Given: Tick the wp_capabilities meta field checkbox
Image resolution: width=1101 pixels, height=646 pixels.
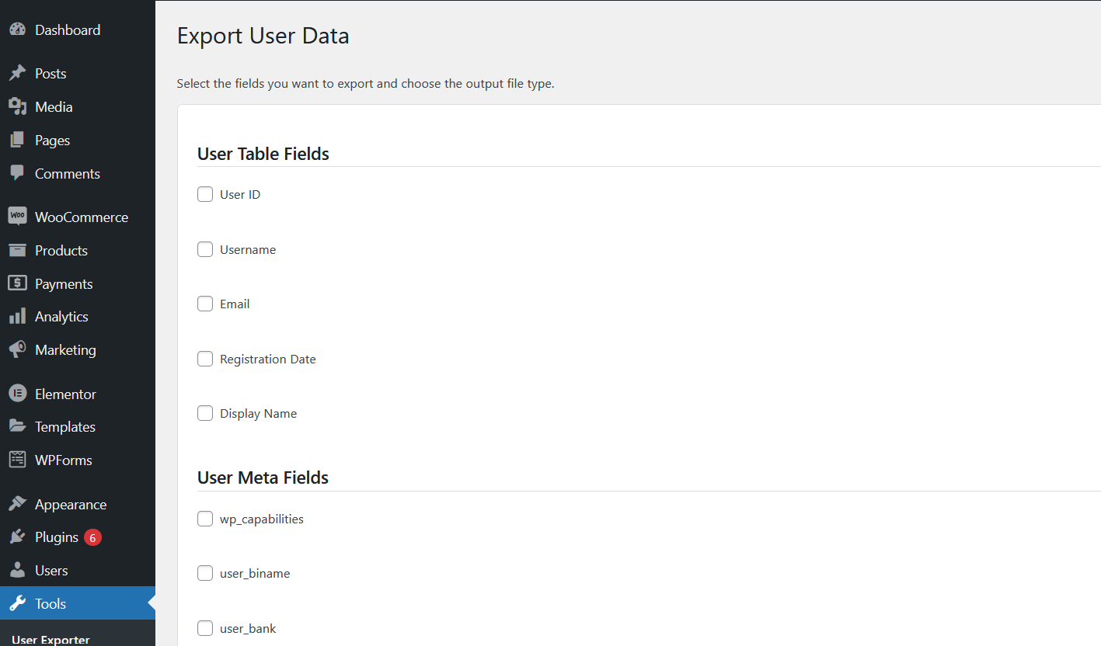Looking at the screenshot, I should [x=205, y=519].
